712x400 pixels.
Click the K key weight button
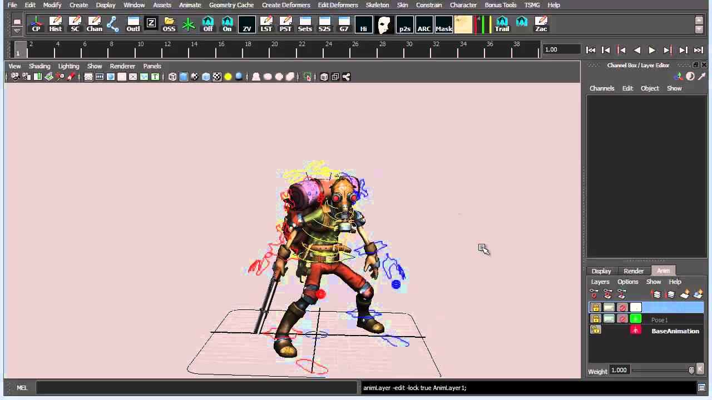699,370
